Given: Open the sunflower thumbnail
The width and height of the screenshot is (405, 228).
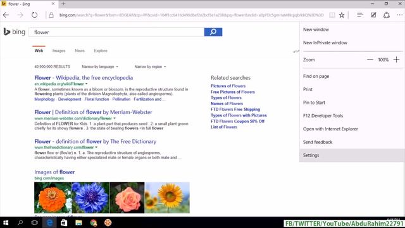Looking at the screenshot, I should click(167, 198).
